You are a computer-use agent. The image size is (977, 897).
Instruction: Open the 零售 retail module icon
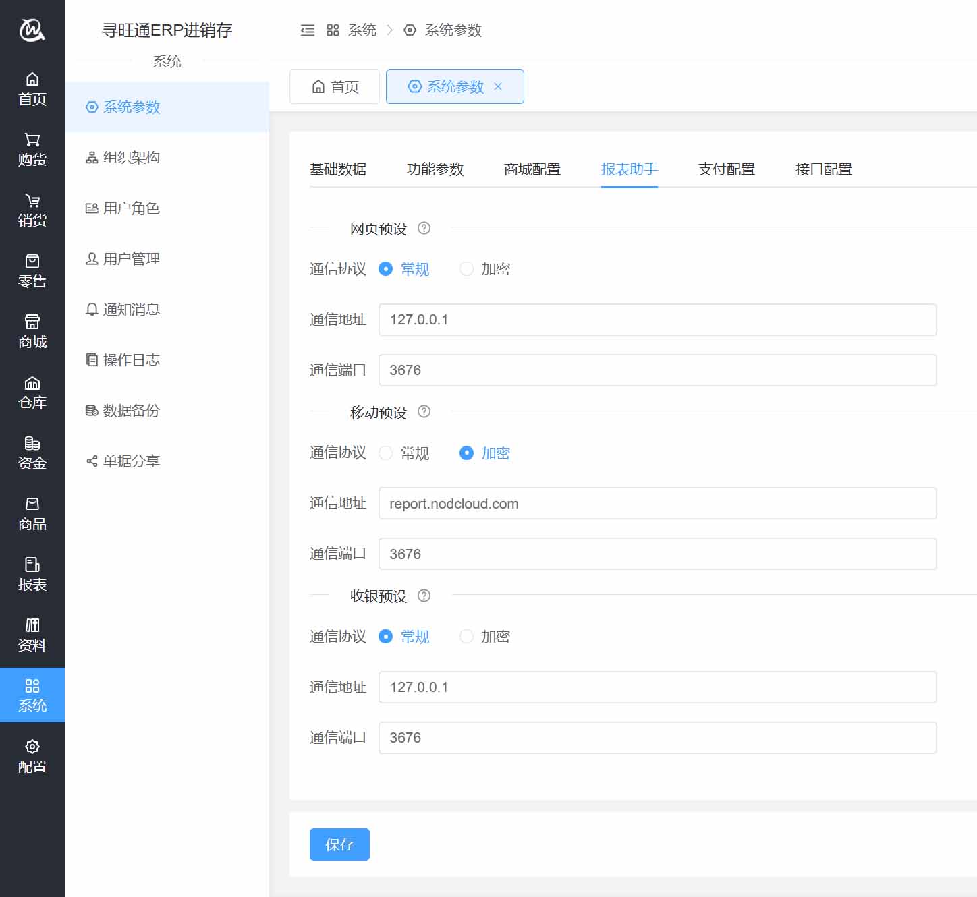pos(32,262)
